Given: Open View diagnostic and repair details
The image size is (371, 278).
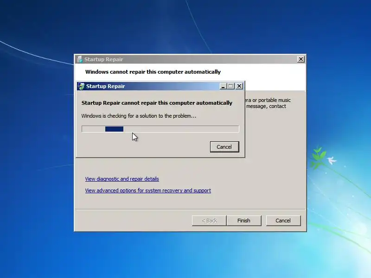Looking at the screenshot, I should coord(122,179).
